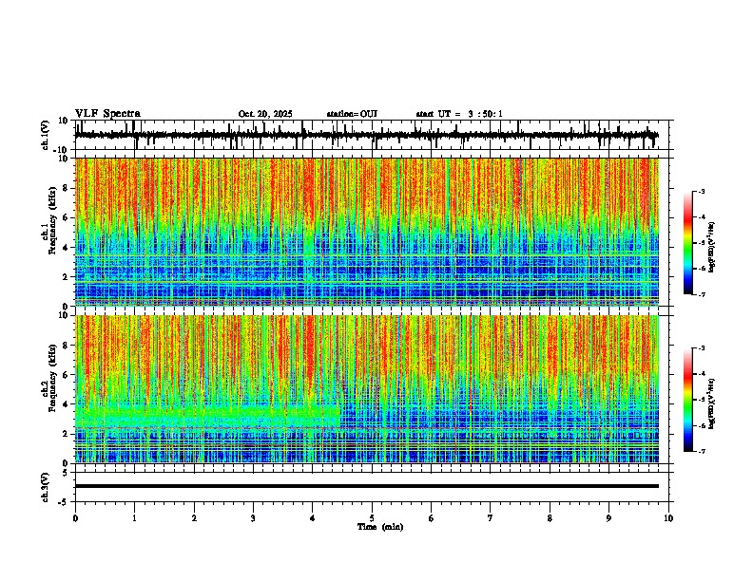This screenshot has height=581, width=753.
Task: Click inside the ch.1 spectrogram panel
Action: coord(366,232)
